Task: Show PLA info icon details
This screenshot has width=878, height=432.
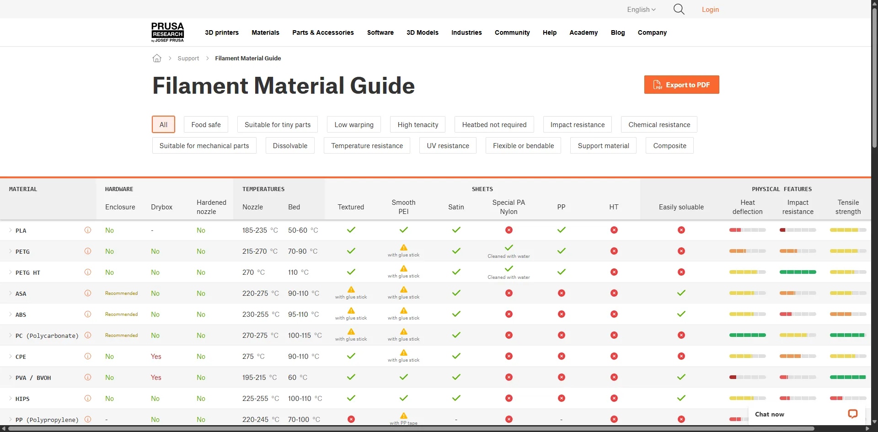Action: coord(88,230)
